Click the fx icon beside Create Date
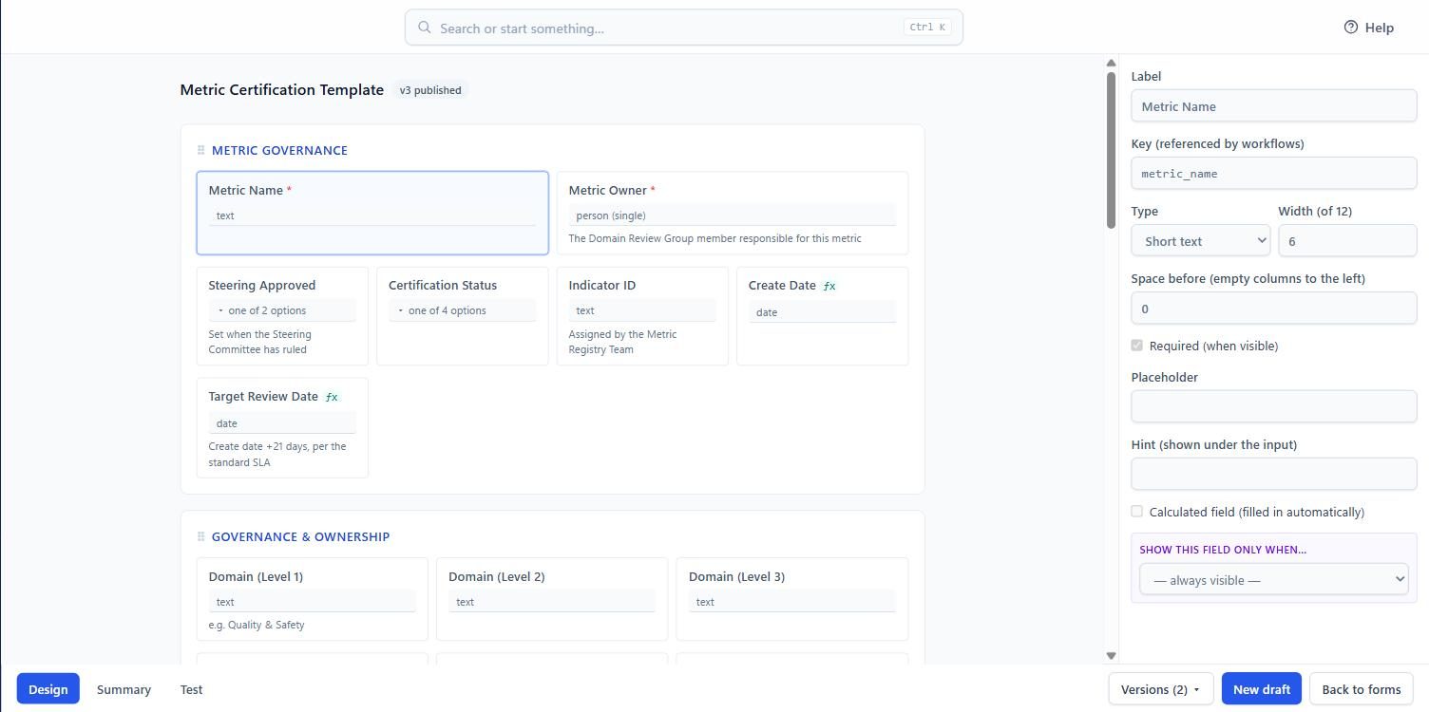Image resolution: width=1429 pixels, height=712 pixels. [829, 286]
